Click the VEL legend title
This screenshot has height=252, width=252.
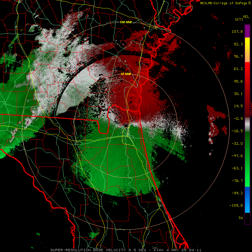[246, 17]
